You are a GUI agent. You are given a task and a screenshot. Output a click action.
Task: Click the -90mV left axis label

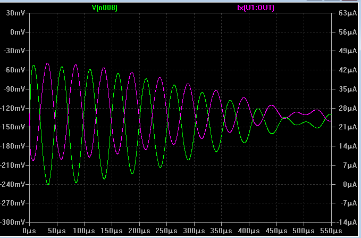pyautogui.click(x=14, y=89)
